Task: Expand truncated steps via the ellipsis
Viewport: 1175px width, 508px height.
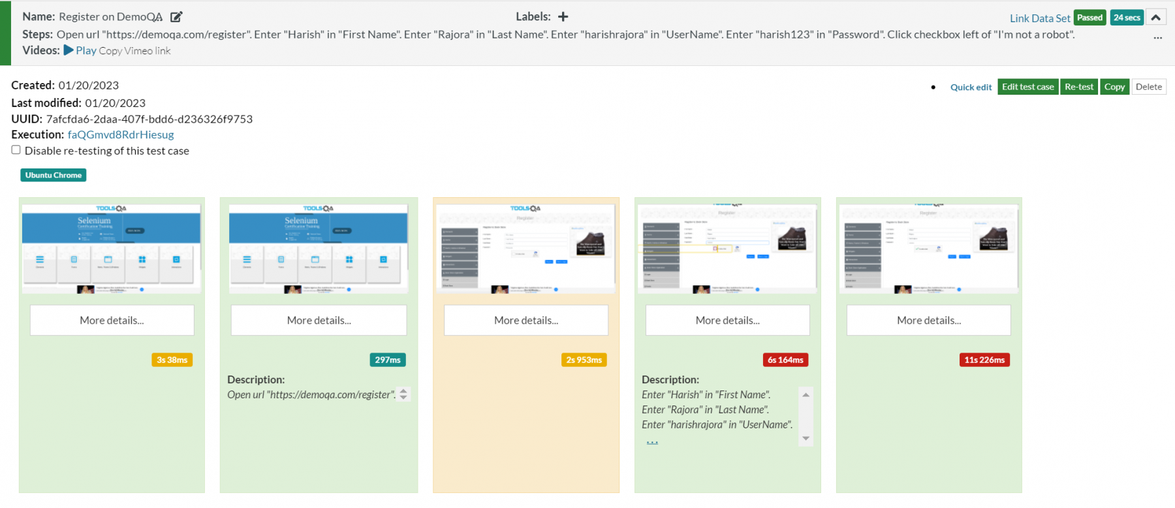Action: [1157, 38]
